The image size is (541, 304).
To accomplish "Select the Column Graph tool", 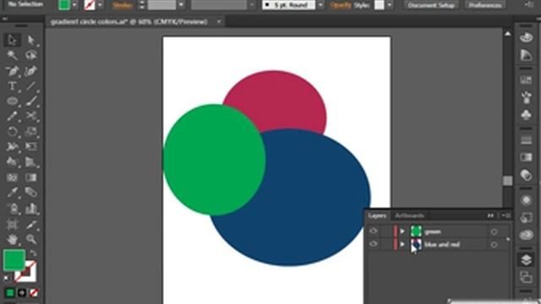I will (31, 209).
